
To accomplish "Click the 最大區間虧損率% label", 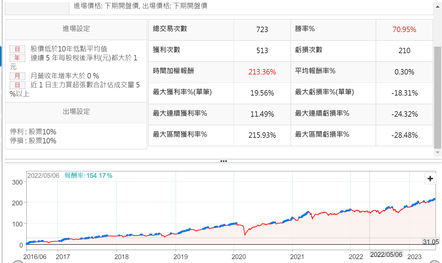I will [322, 134].
